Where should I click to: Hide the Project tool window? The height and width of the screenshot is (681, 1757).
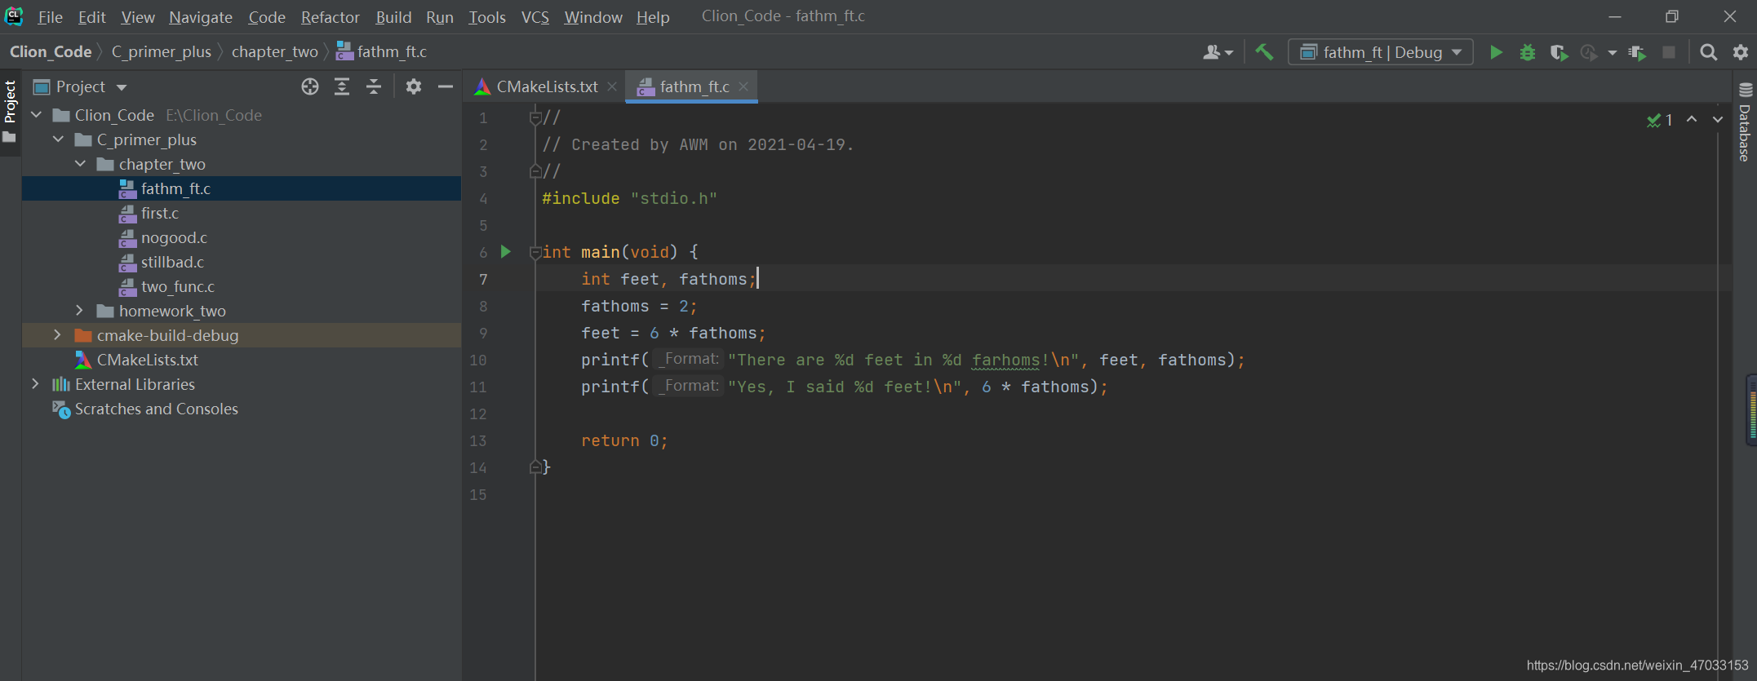(x=446, y=86)
